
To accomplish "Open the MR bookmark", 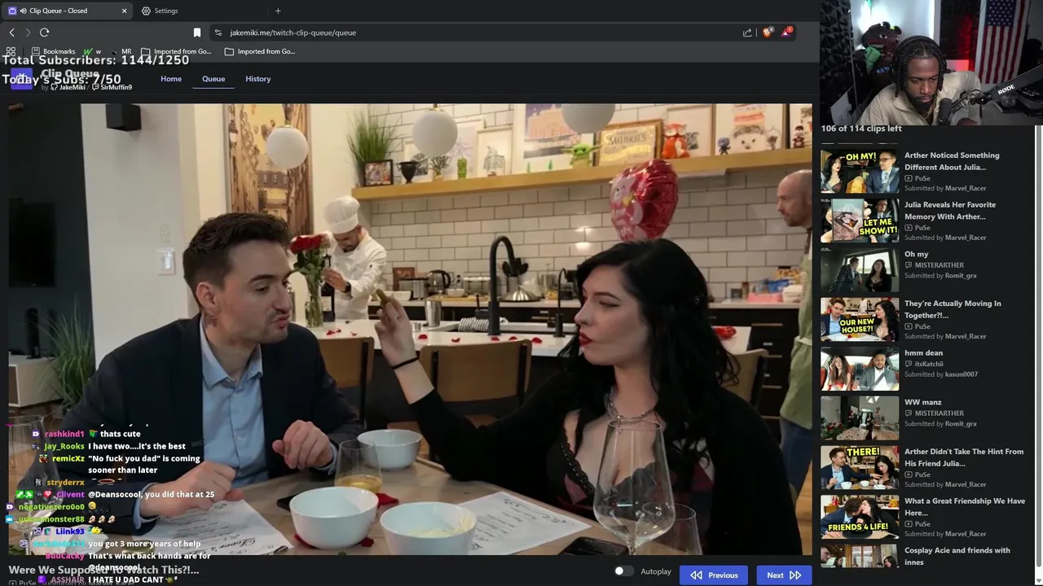I will coord(121,51).
